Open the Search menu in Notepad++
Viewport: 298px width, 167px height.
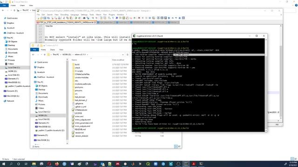pos(50,14)
